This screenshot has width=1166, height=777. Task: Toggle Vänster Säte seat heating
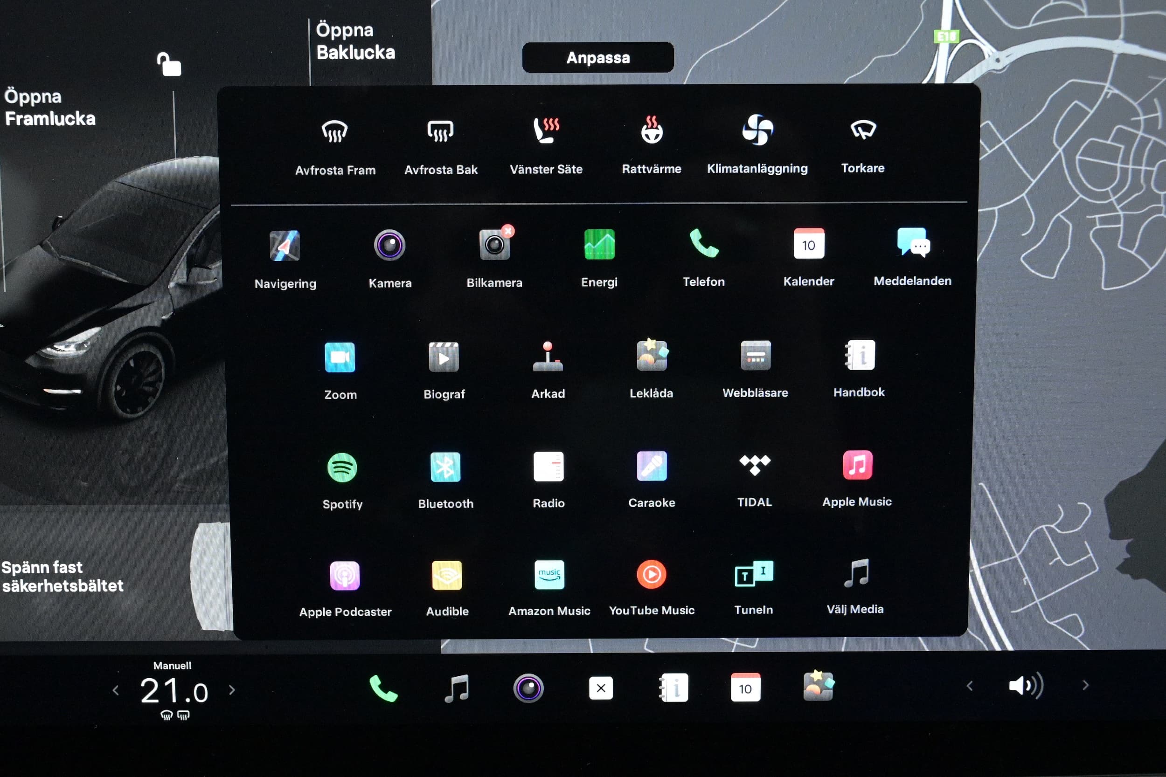tap(546, 131)
